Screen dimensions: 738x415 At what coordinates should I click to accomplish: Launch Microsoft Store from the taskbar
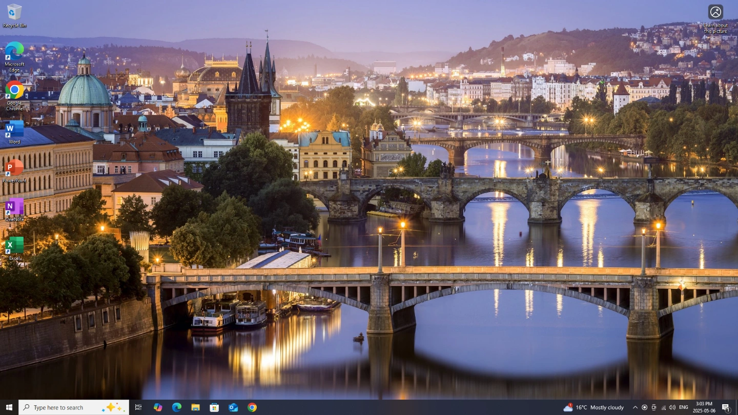(x=214, y=407)
